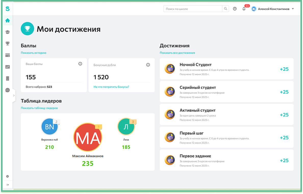Open the Home page in sidebar
Screen dimensions: 303x194
tap(7, 20)
